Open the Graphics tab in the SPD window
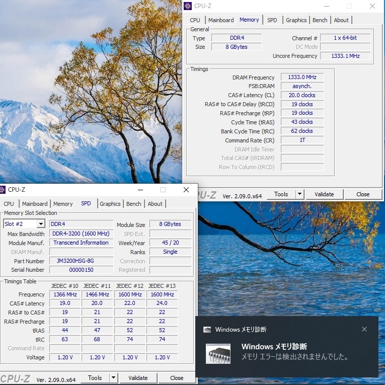Viewport: 385px width, 385px height. coord(110,204)
